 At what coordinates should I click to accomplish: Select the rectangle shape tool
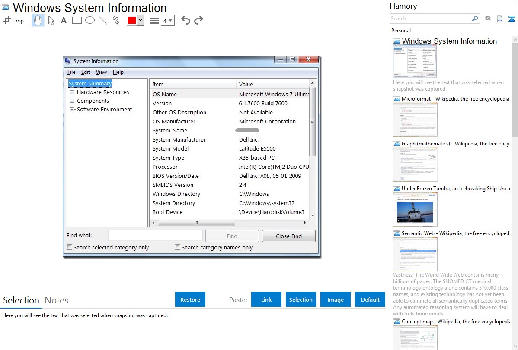[77, 20]
